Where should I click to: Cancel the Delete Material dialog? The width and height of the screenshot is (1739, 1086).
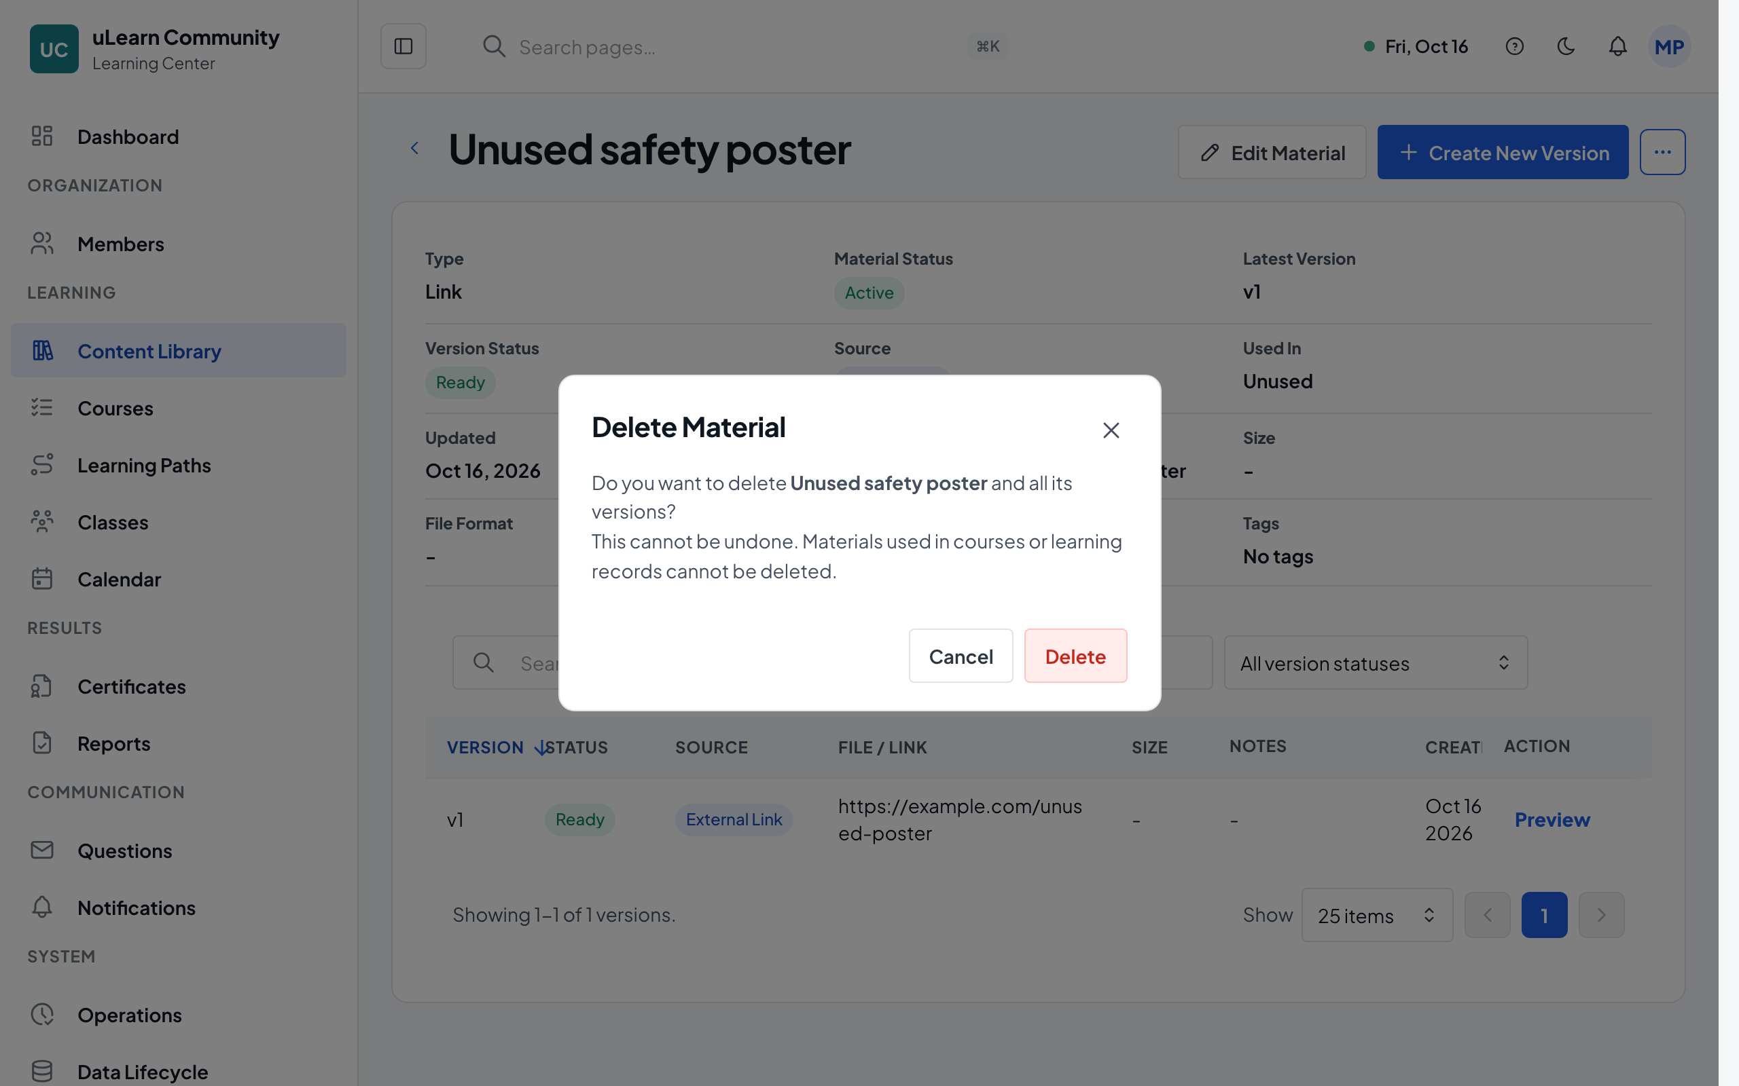(961, 656)
